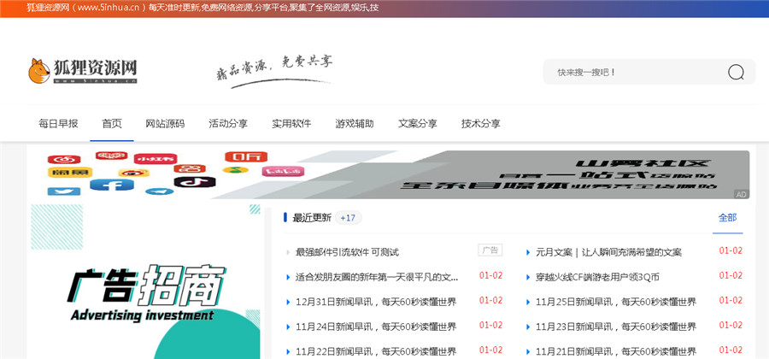Click the Twitter bird icon in banner
Viewport: 769px width, 359px height.
click(63, 191)
